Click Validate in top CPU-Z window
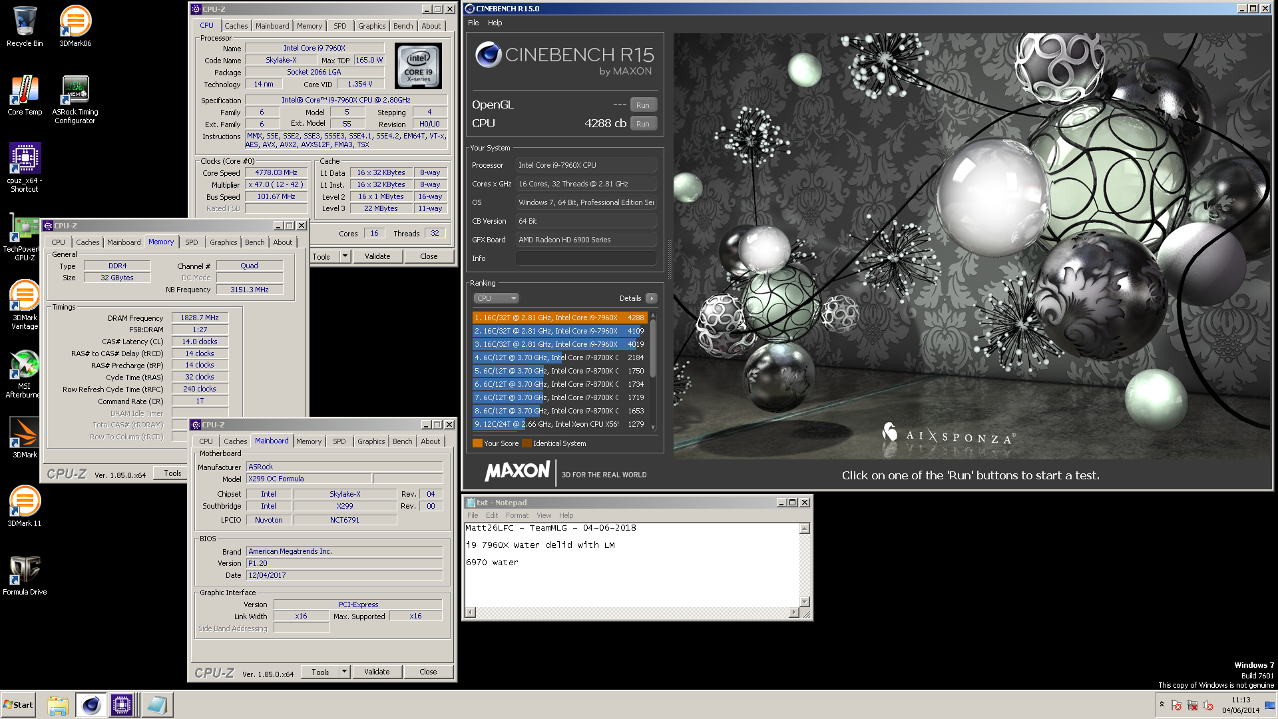This screenshot has width=1278, height=719. click(377, 256)
